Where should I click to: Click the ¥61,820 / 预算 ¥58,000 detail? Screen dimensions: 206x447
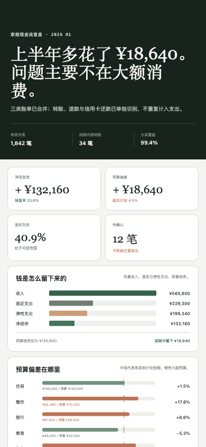pos(61,420)
